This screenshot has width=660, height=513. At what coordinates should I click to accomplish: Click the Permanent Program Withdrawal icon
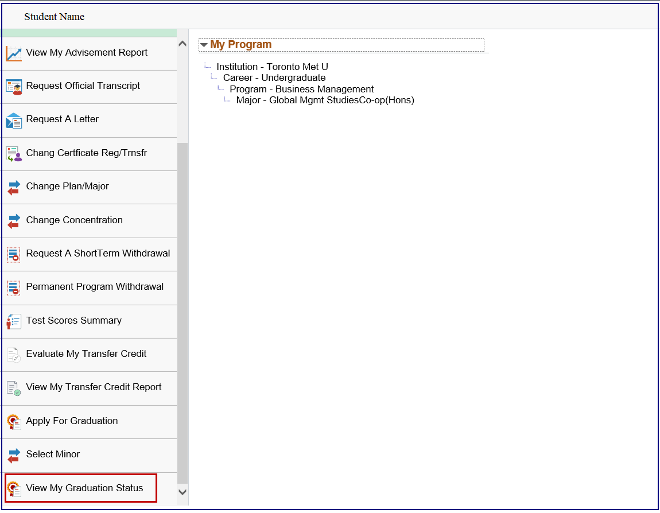[14, 287]
